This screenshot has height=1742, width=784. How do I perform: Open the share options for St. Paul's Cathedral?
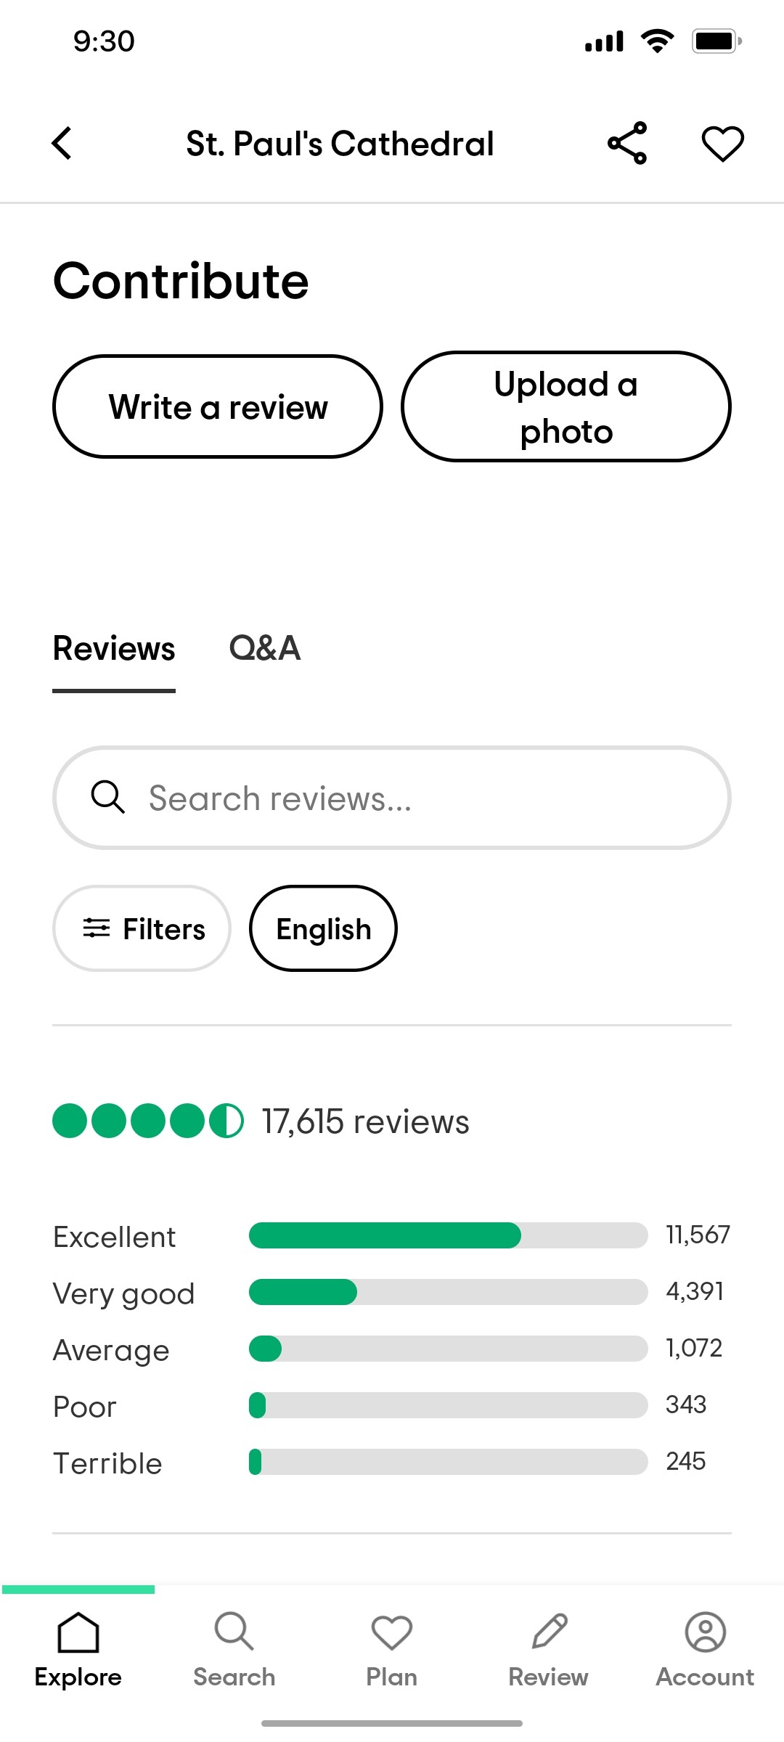(626, 143)
